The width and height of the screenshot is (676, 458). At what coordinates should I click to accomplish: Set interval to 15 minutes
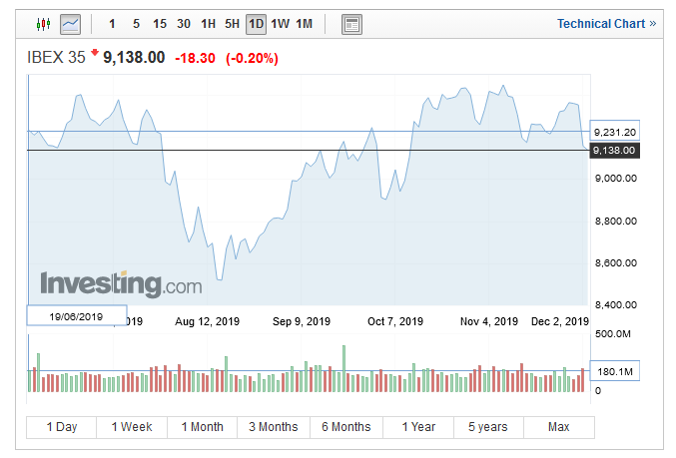[160, 24]
